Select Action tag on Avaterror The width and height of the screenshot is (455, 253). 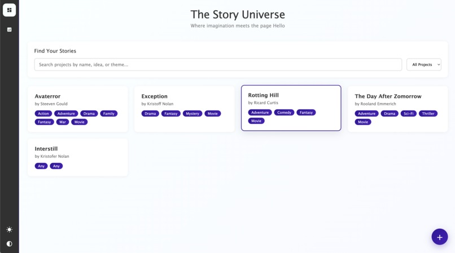[x=43, y=114]
